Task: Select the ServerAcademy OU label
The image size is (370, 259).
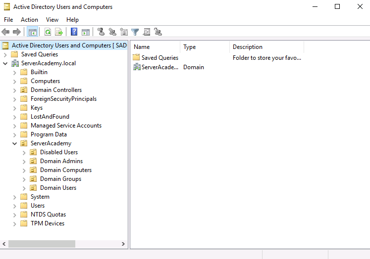Action: click(51, 143)
